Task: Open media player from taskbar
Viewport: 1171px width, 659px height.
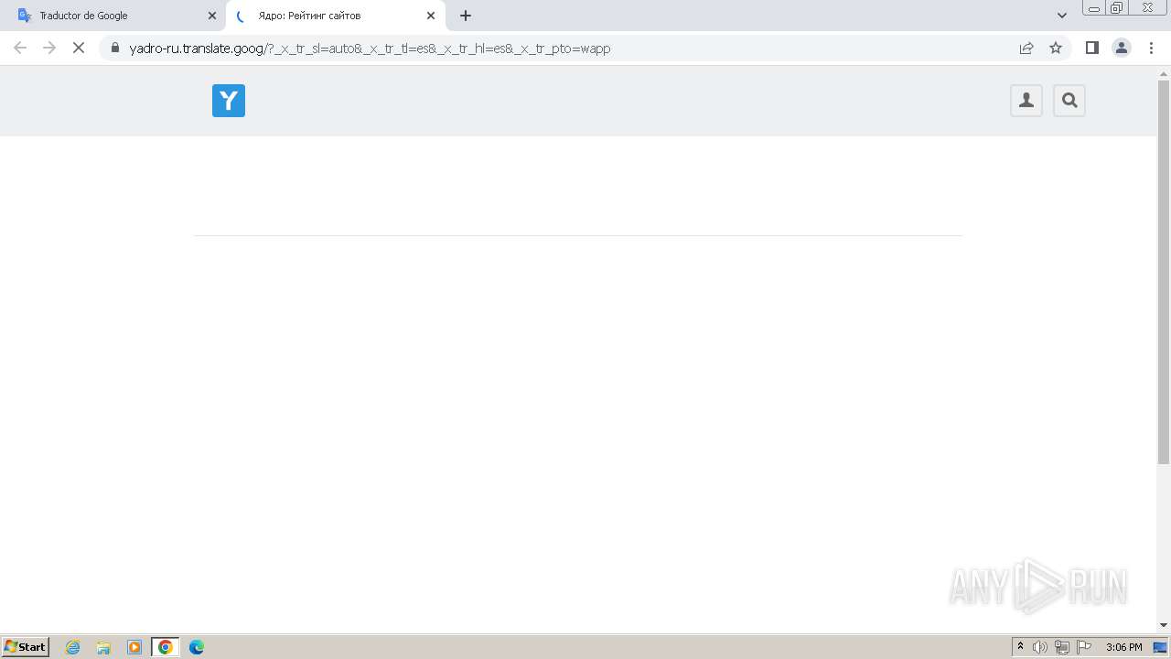Action: [134, 647]
